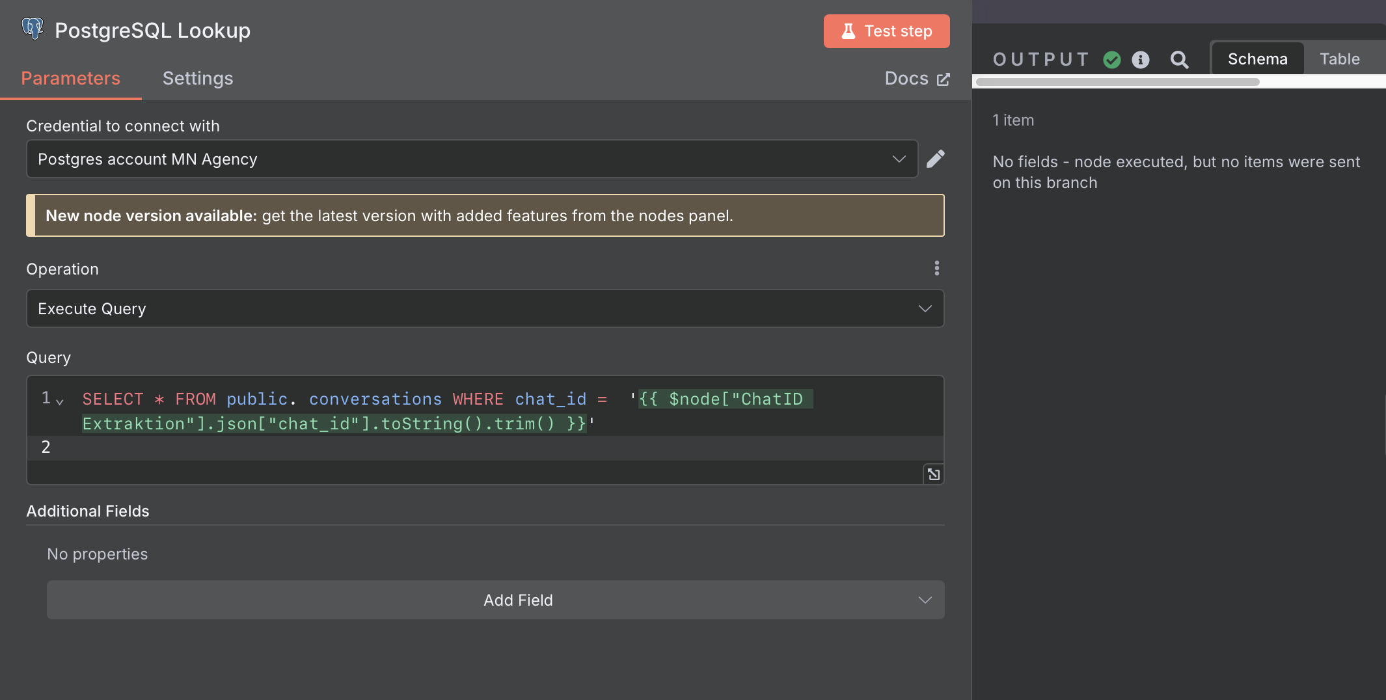Switch output view to Table
This screenshot has height=700, width=1386.
tap(1340, 59)
